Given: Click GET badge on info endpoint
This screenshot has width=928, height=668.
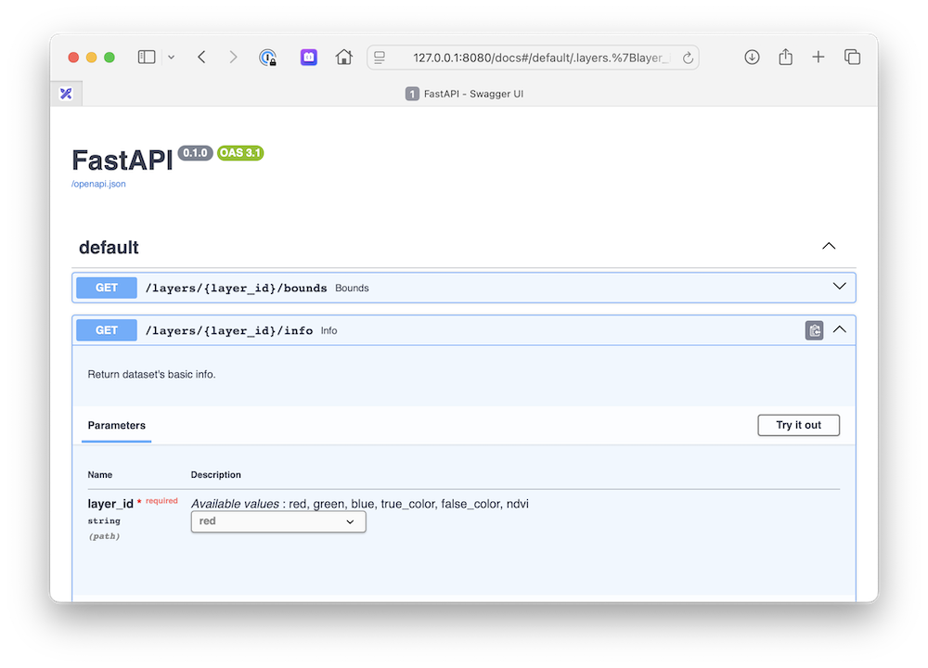Looking at the screenshot, I should click(x=107, y=330).
